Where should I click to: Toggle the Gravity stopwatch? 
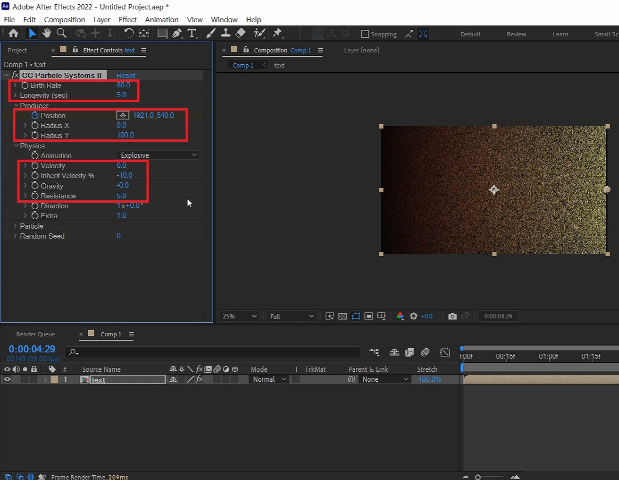tap(35, 186)
